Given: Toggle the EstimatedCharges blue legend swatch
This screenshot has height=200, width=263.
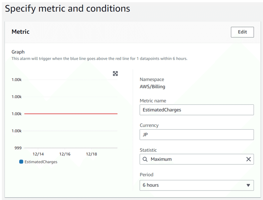Looking at the screenshot, I should coord(21,161).
